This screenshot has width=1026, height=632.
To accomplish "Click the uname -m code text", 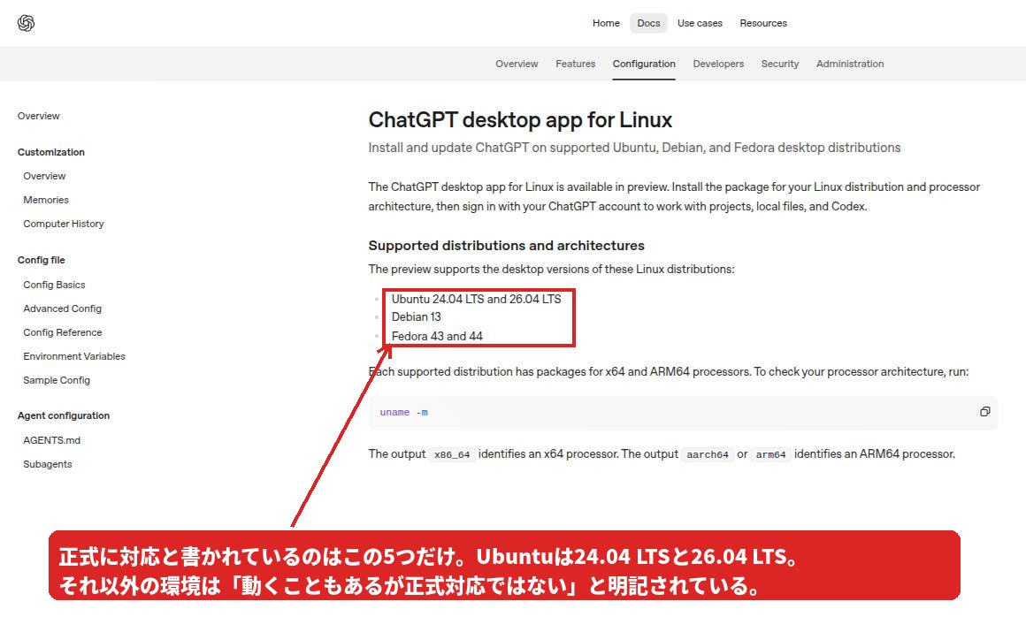I will (x=403, y=412).
